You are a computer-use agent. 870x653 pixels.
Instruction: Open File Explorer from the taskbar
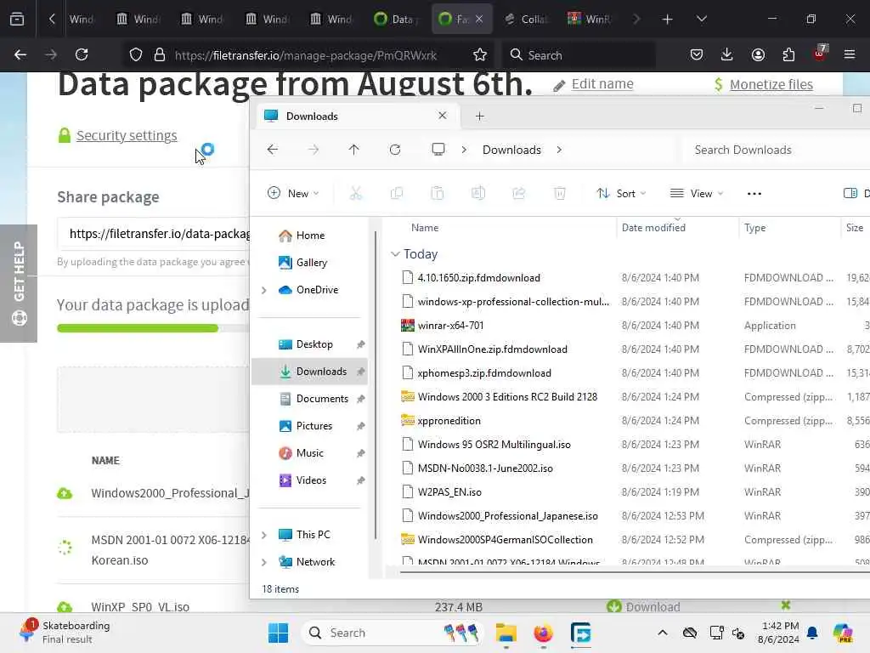pyautogui.click(x=506, y=633)
